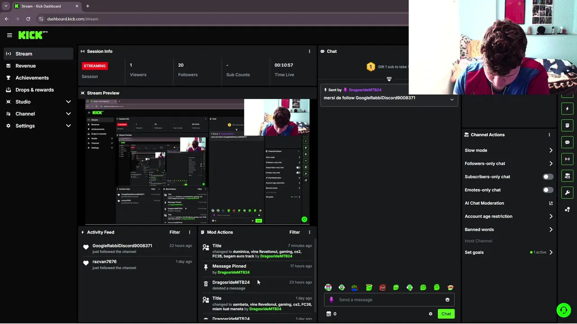Click the document note icon in right toolbar
Screen dimensions: 577x324
(568, 126)
